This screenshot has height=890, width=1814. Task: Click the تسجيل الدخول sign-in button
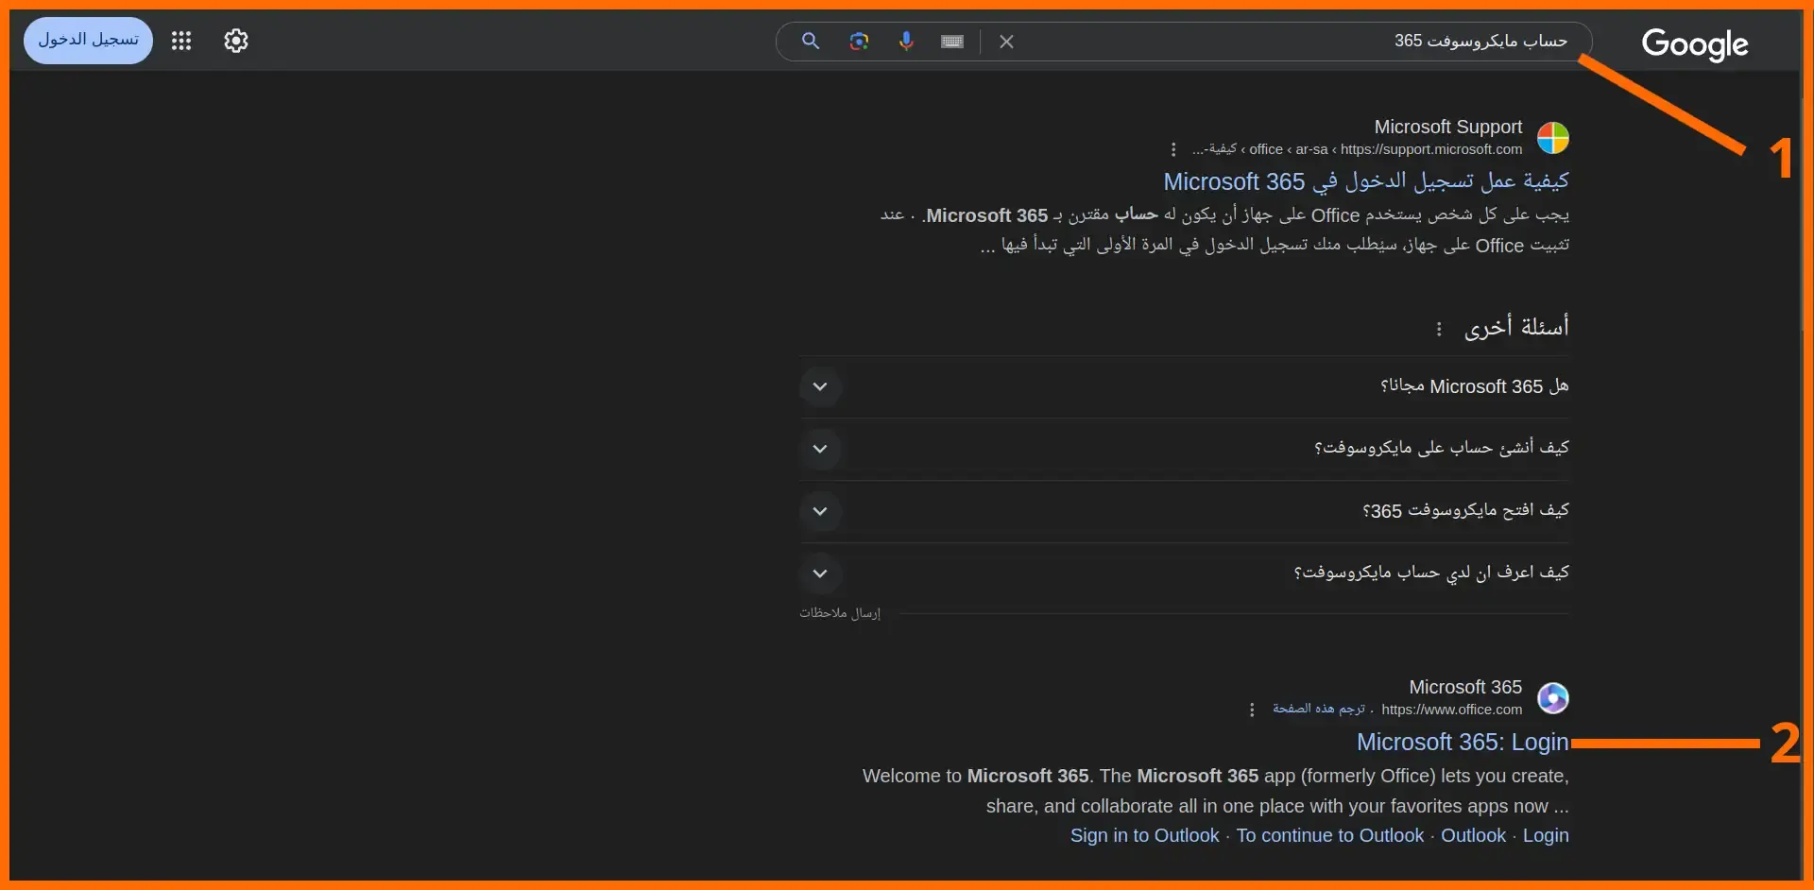click(88, 41)
